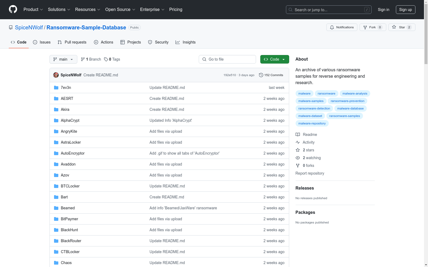
Task: View the 1 Branch link
Action: [91, 59]
